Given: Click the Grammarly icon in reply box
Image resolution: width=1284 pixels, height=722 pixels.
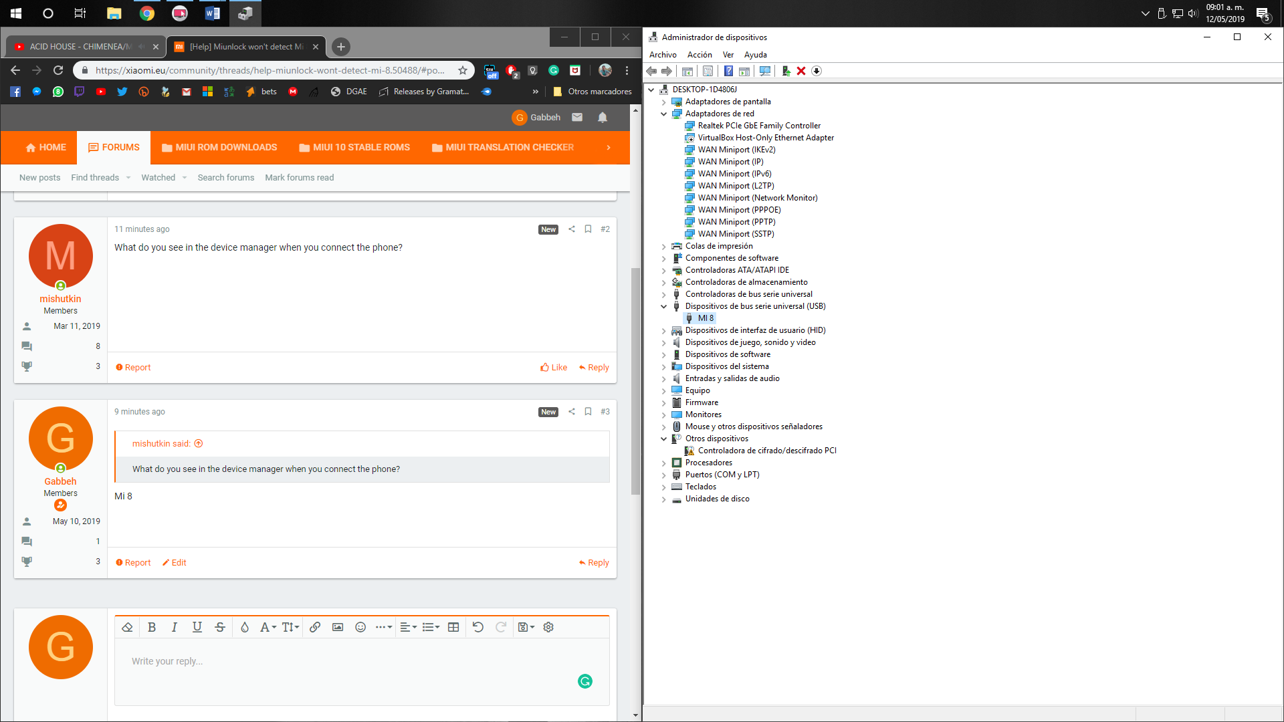Looking at the screenshot, I should tap(585, 681).
